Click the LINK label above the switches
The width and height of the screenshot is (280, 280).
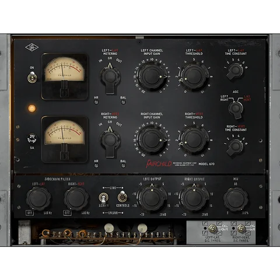[113, 188]
